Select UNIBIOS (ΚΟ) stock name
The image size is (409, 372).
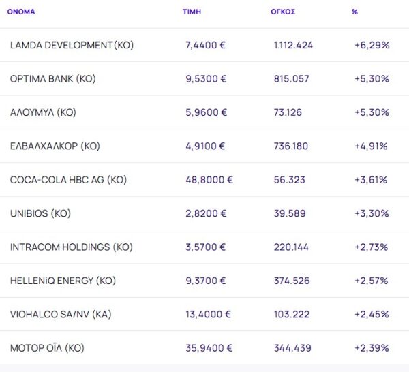pyautogui.click(x=40, y=213)
